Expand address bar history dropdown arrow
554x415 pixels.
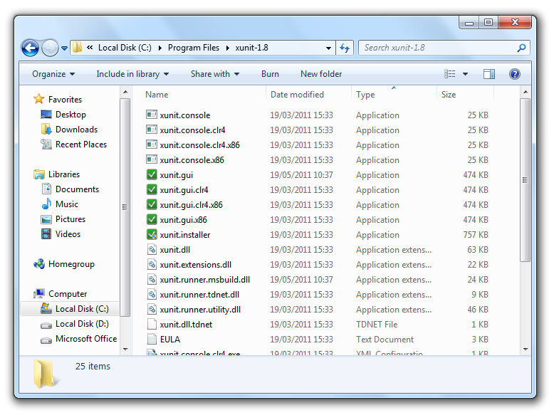(328, 48)
